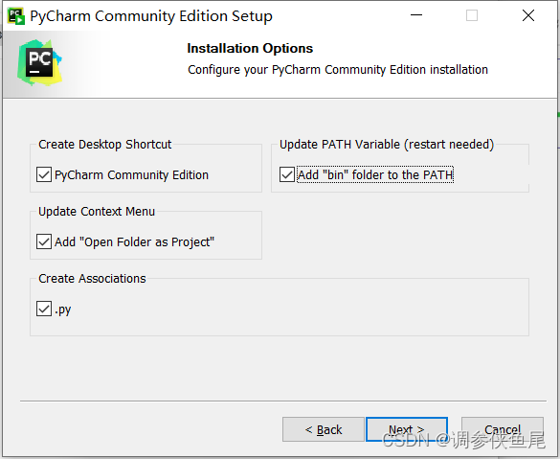Toggle the .py association checkbox
Viewport: 560px width, 459px height.
point(44,309)
